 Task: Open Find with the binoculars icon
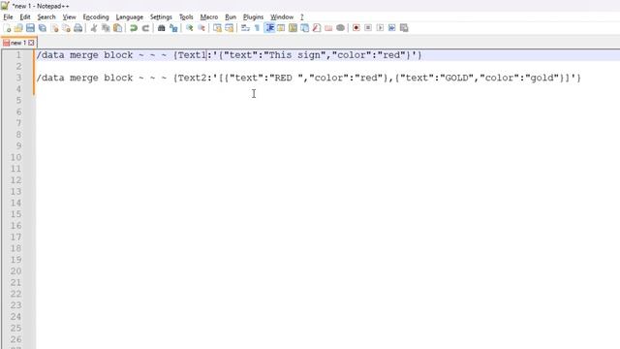pos(162,28)
